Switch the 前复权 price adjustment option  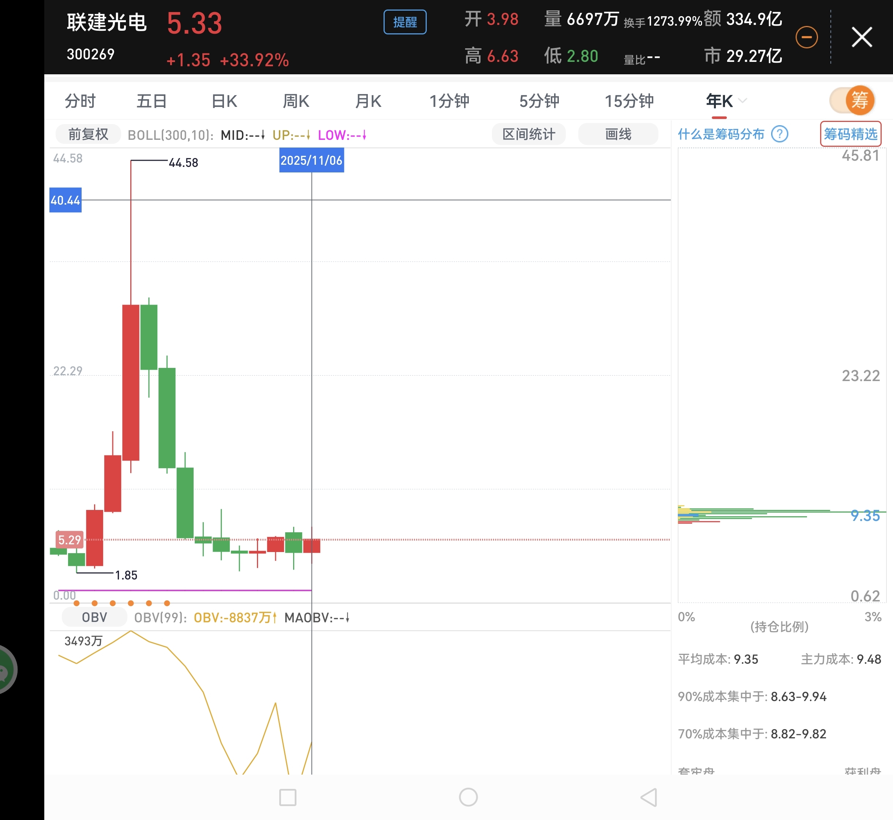pos(88,134)
